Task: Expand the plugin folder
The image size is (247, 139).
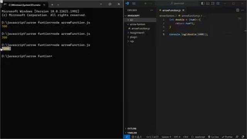Action: coord(140,37)
